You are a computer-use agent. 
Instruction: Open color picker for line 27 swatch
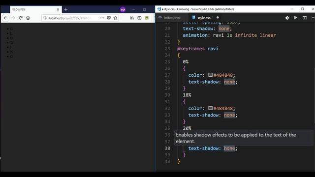[210, 75]
